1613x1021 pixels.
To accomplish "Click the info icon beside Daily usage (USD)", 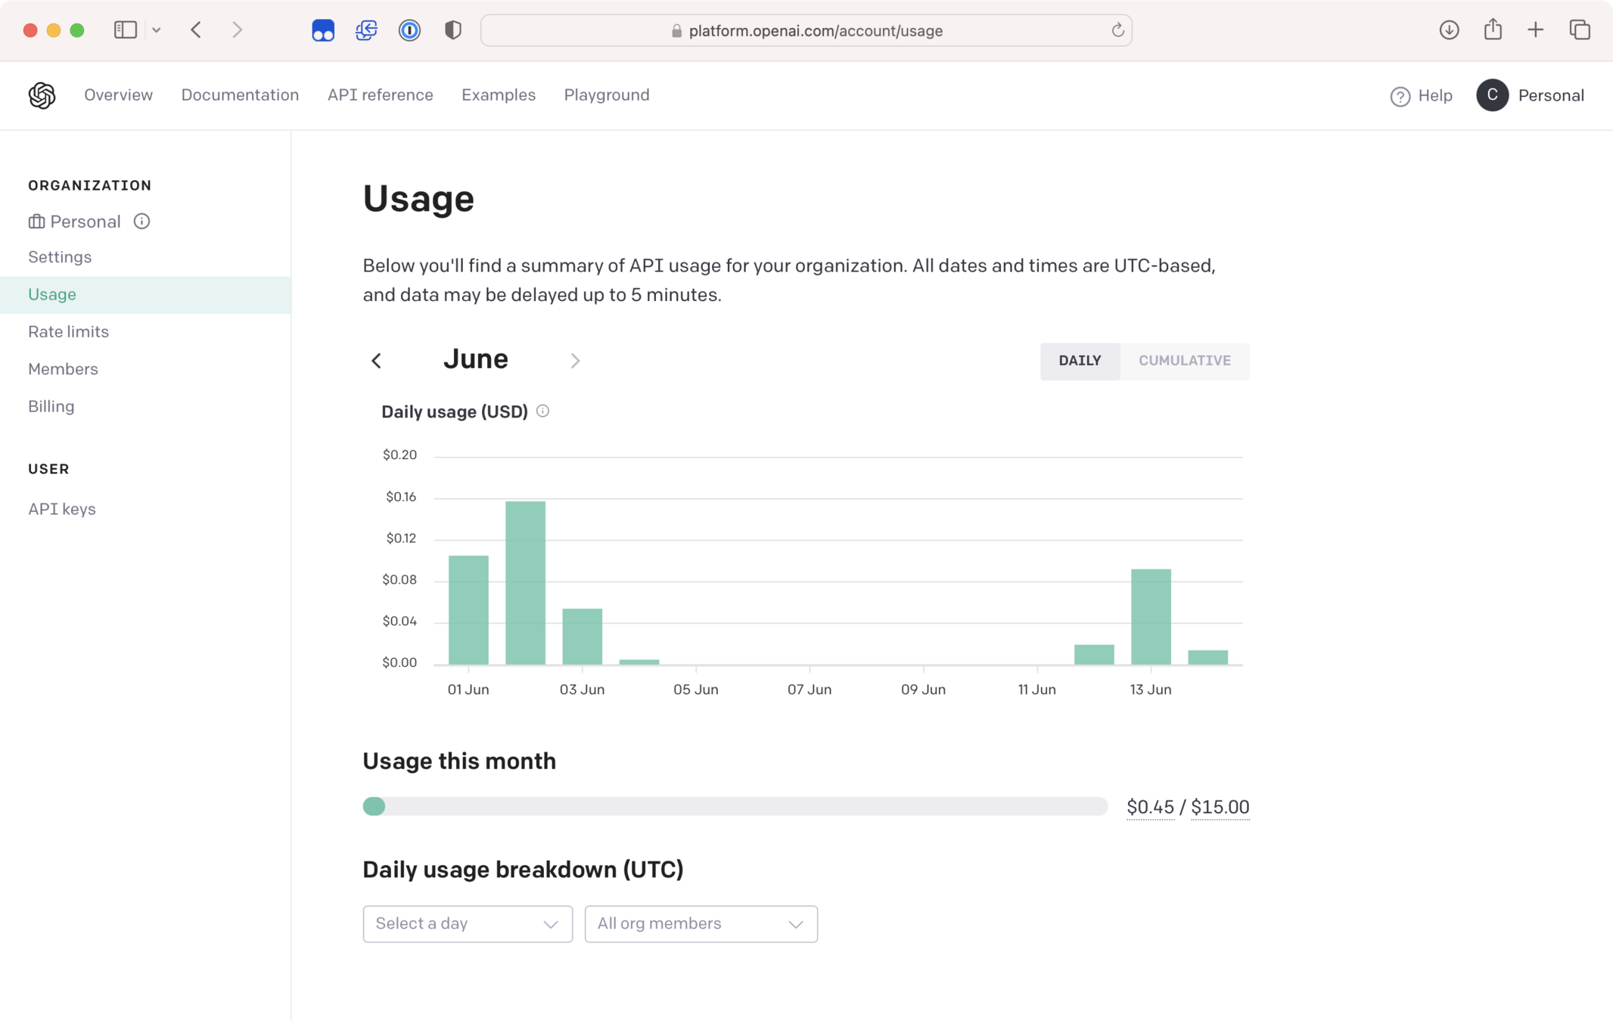I will [x=542, y=411].
